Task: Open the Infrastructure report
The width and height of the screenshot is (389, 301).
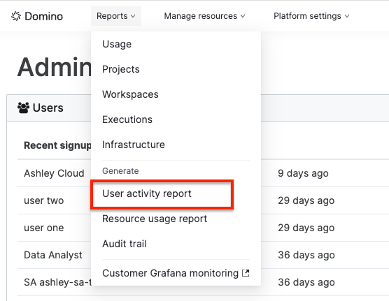Action: tap(134, 145)
